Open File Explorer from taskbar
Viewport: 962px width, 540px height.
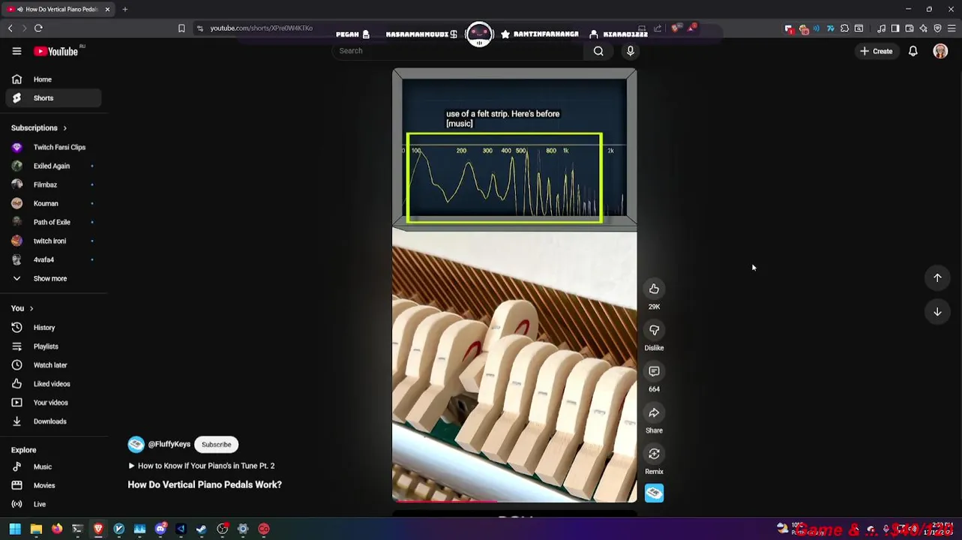tap(36, 529)
